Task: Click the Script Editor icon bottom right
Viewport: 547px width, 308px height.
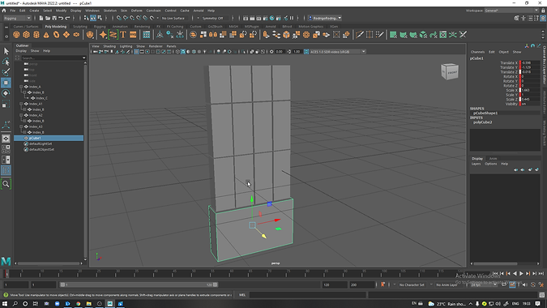Action: pos(542,295)
